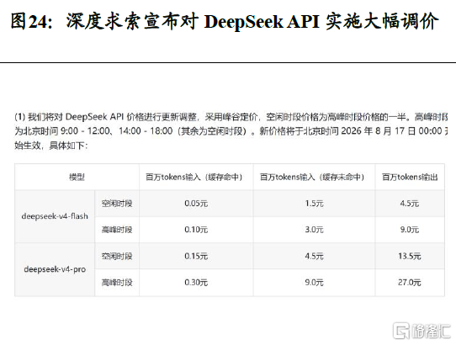Select 空闲时段 in the deepseek-v4-pro group
456x345 pixels.
[x=117, y=256]
